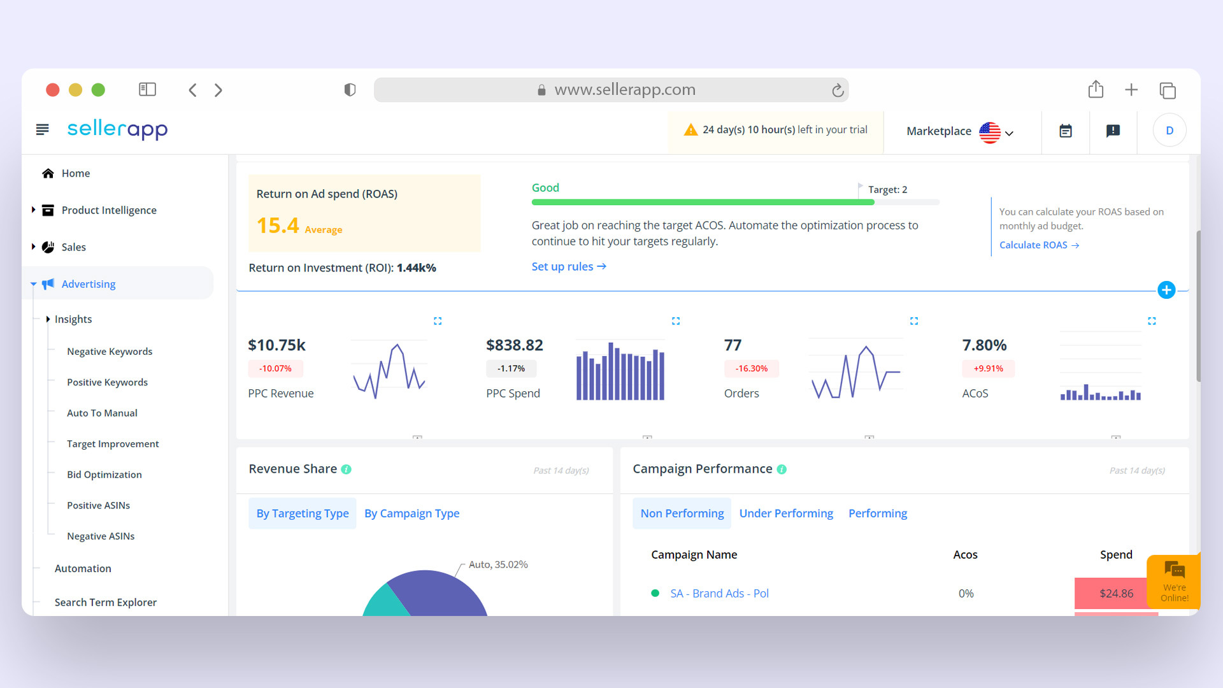Expand the Insights submenu

pos(48,319)
